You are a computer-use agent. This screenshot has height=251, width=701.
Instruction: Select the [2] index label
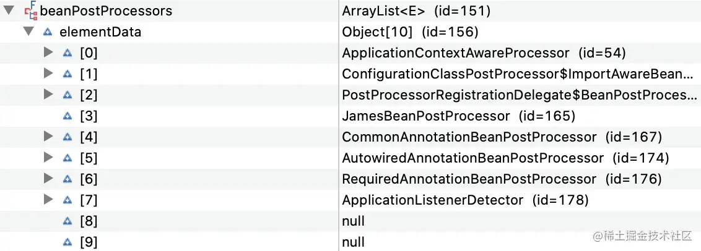pos(89,95)
